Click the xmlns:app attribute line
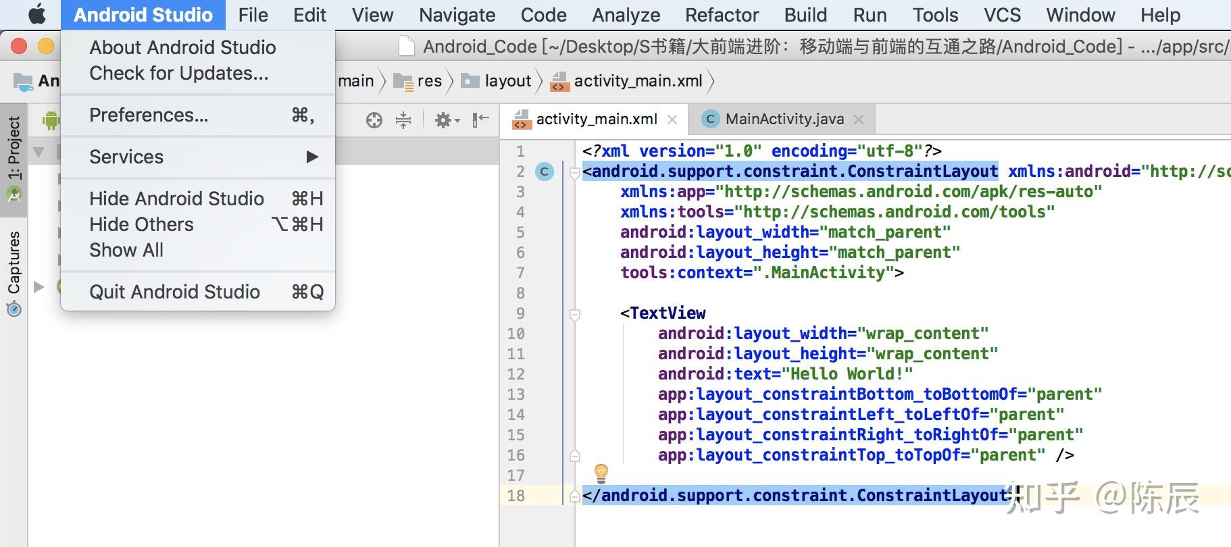 (861, 192)
